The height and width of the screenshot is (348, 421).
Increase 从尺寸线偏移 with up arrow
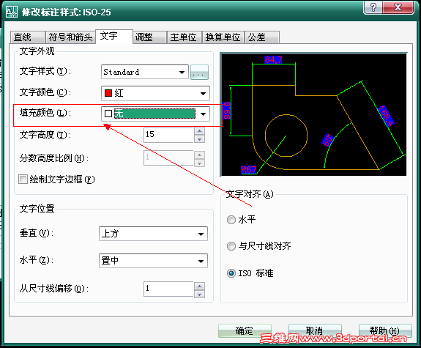point(199,286)
